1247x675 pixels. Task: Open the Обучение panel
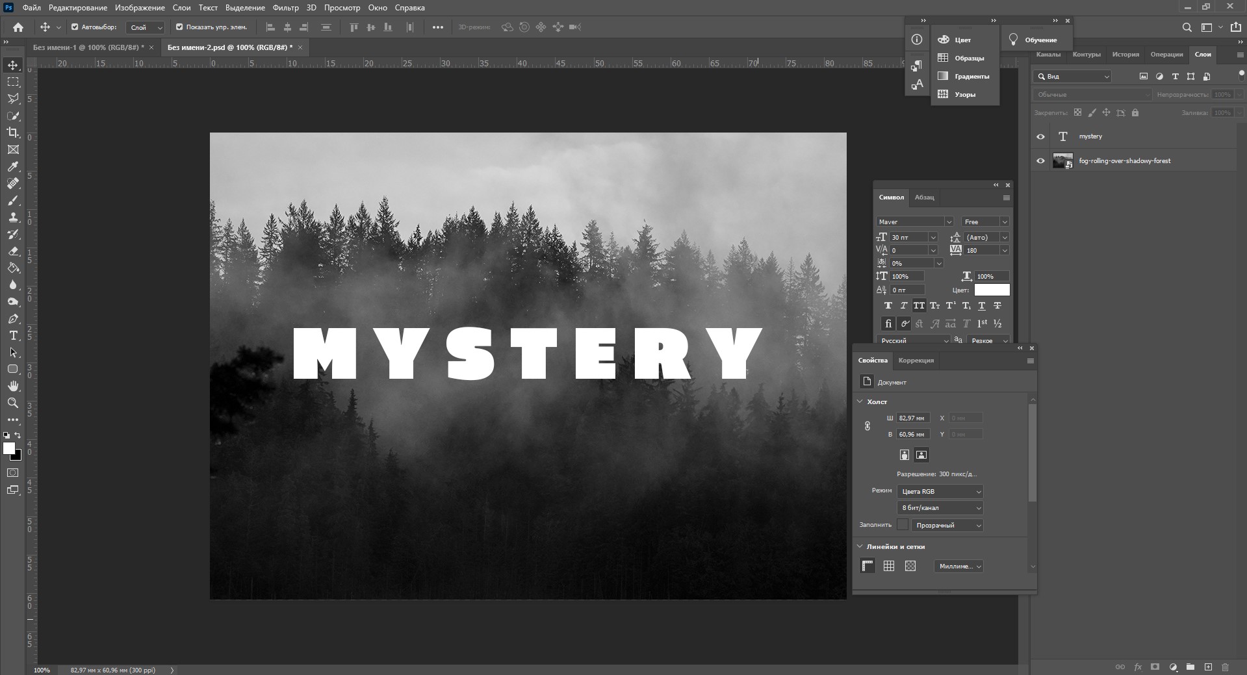tap(1040, 40)
